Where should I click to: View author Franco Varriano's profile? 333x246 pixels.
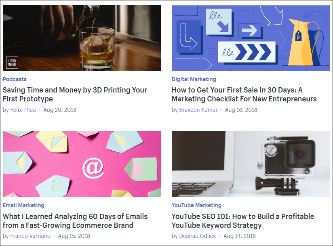[x=30, y=236]
